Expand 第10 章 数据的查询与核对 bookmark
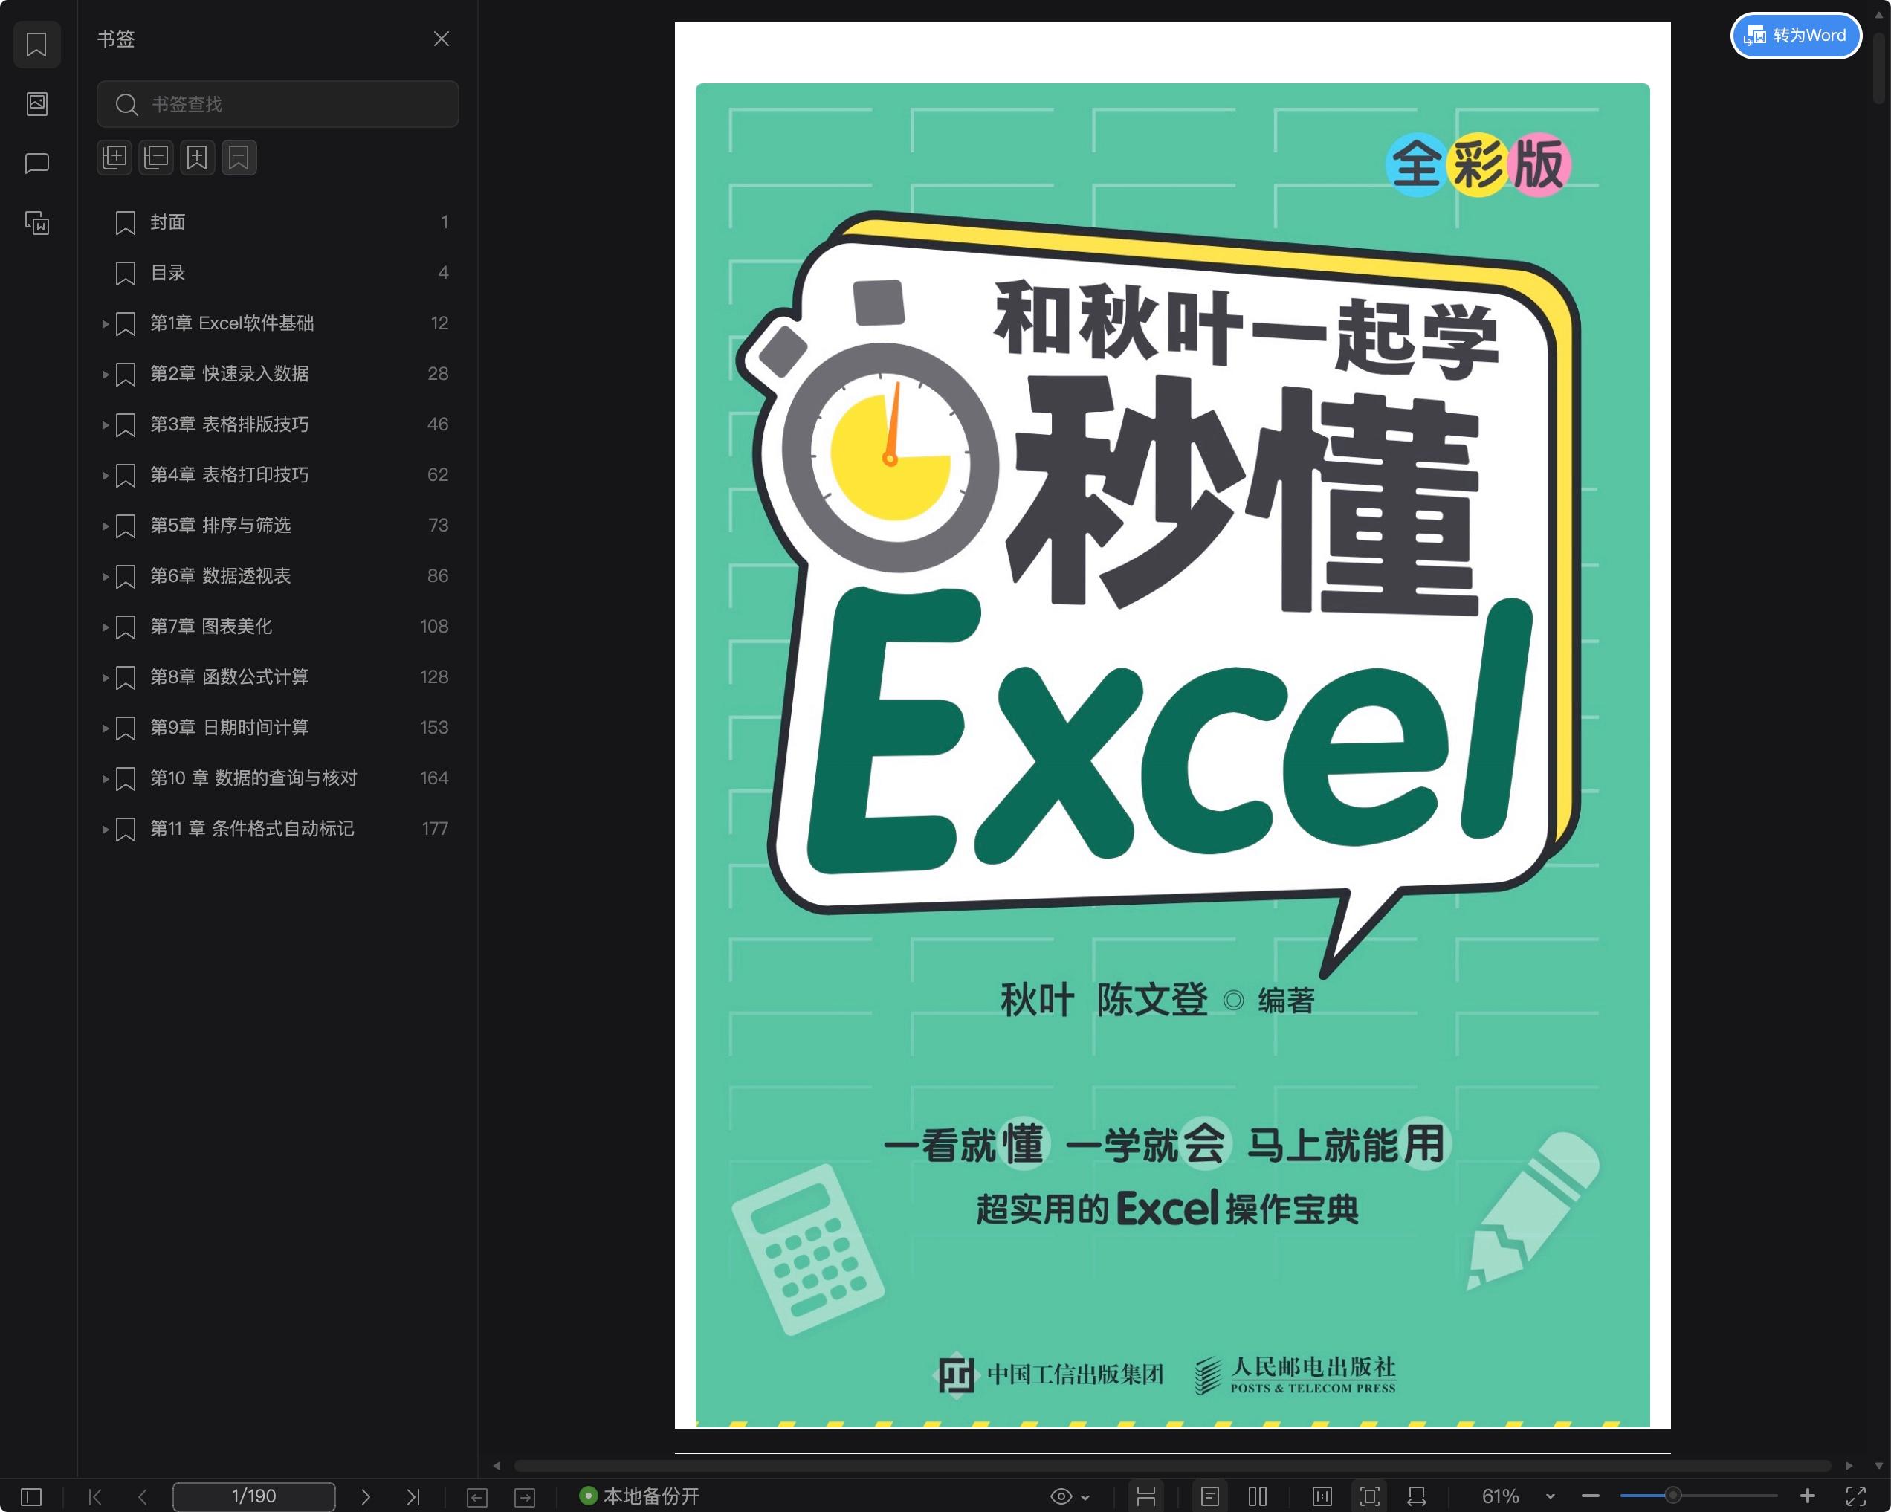This screenshot has width=1891, height=1512. point(106,779)
